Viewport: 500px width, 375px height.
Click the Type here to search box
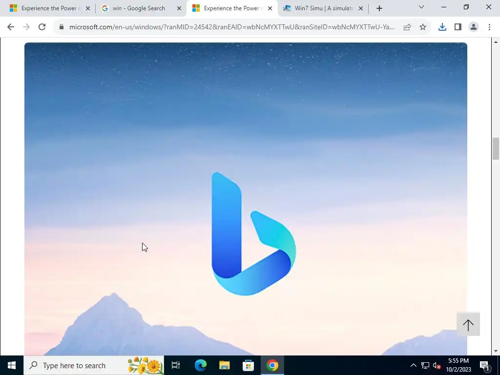point(94,365)
